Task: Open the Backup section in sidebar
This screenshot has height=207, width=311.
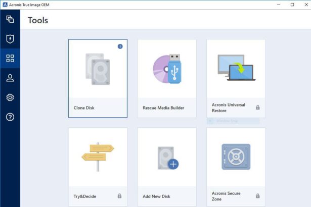Action: click(x=10, y=19)
